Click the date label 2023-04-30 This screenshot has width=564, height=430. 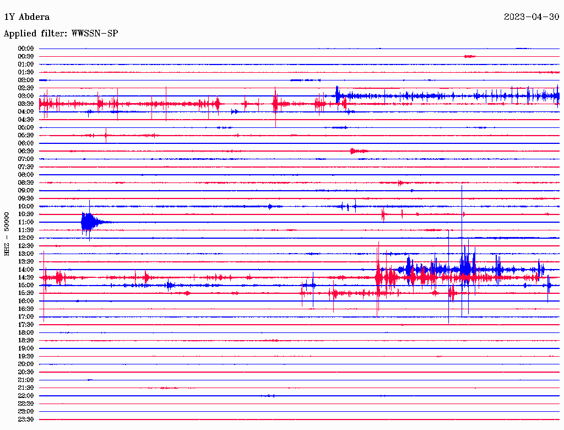(532, 17)
